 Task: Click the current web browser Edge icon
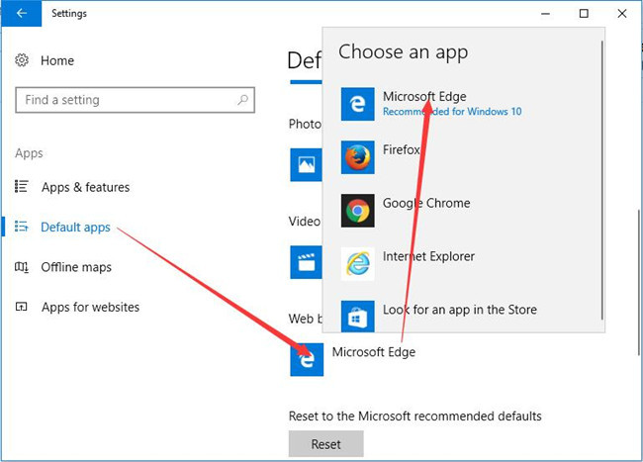click(307, 359)
